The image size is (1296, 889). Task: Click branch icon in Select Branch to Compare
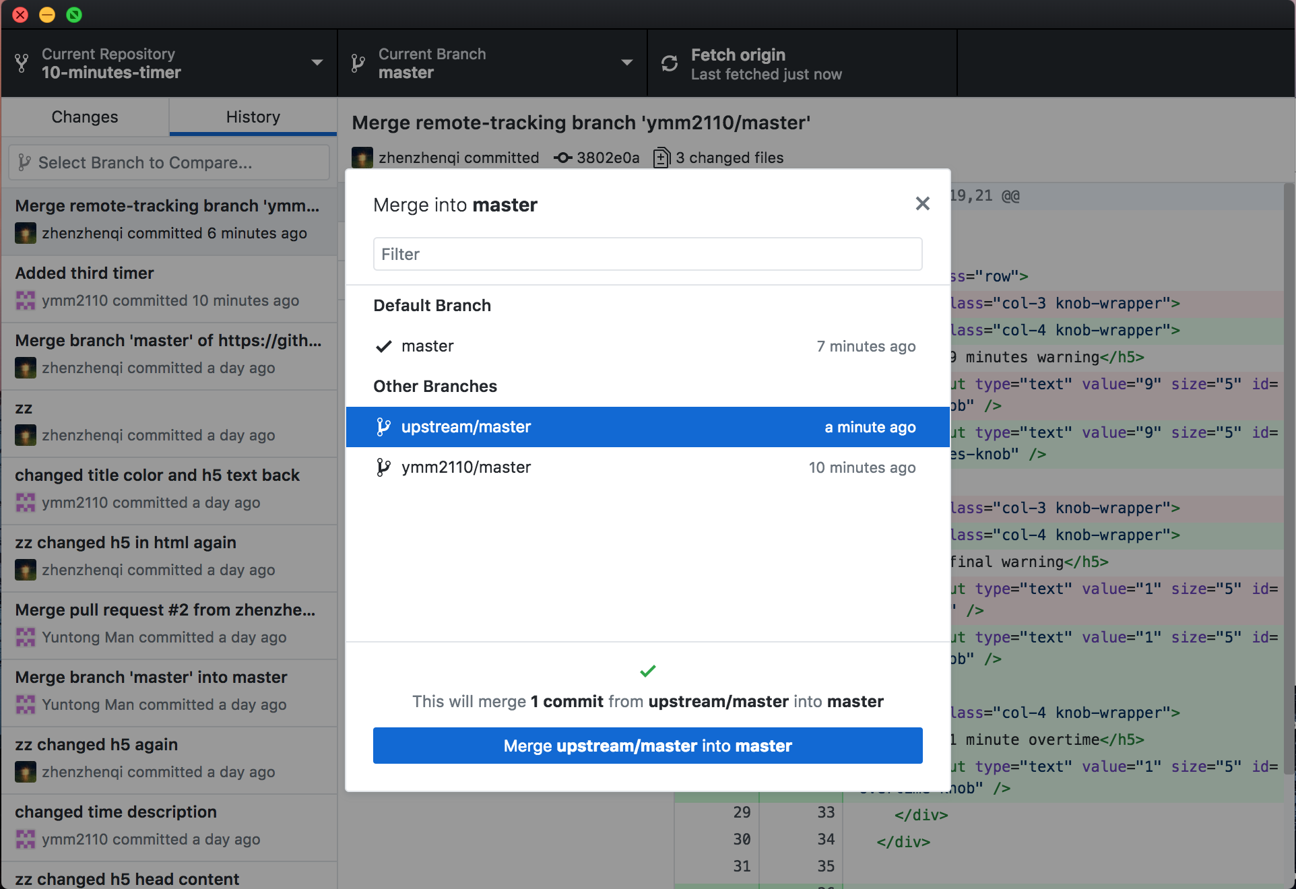point(25,162)
